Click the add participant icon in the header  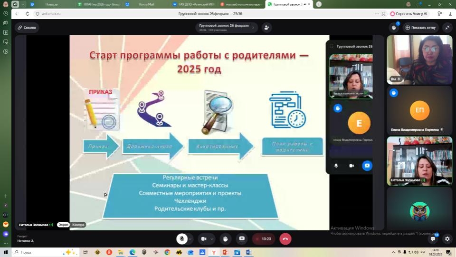click(x=266, y=28)
